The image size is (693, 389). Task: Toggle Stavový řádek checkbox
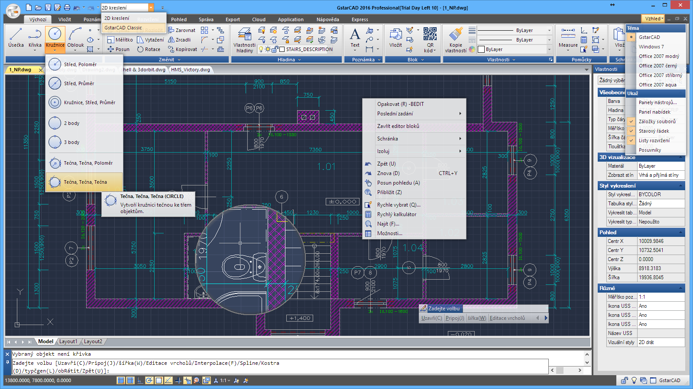click(631, 131)
